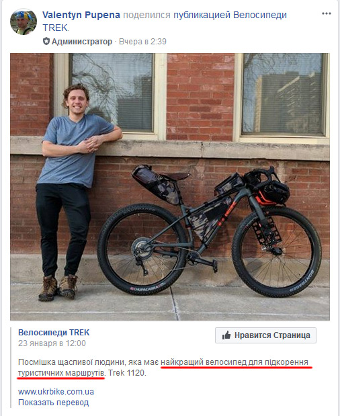Open Valentyn Pupena name link
Screen dimensions: 340x416
click(81, 15)
